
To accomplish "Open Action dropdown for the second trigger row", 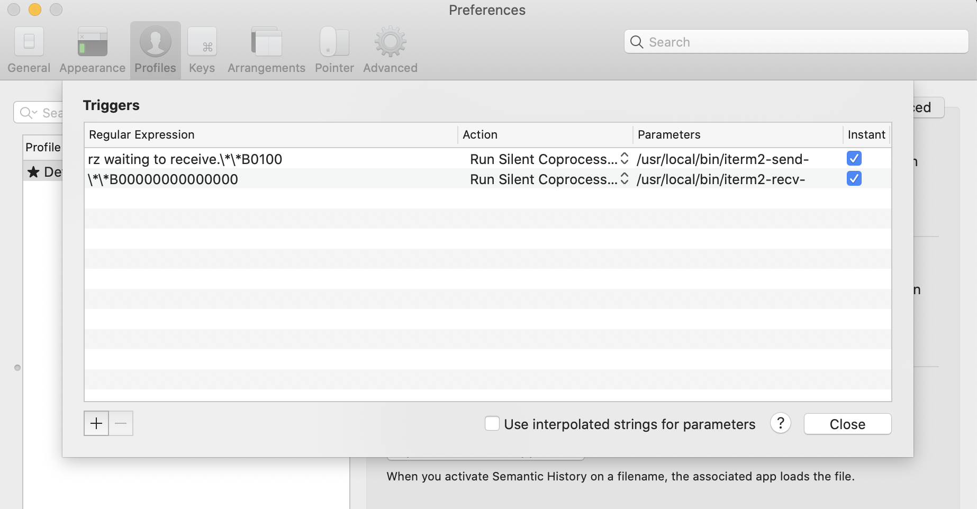I will (x=549, y=179).
